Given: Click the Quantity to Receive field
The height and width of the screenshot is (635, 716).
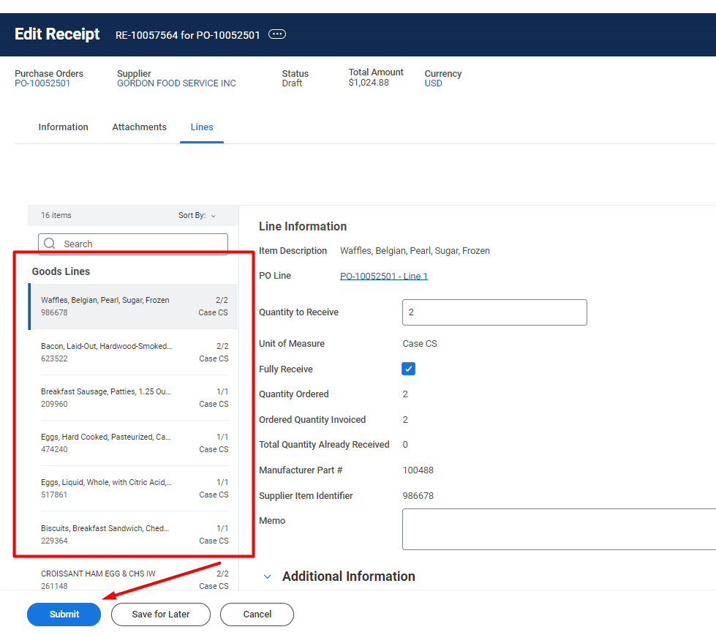Looking at the screenshot, I should 494,312.
